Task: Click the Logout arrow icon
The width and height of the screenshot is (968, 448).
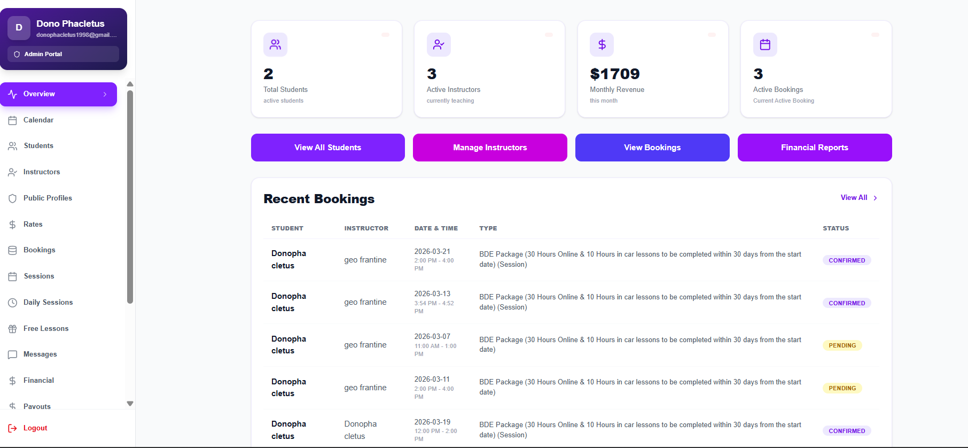Action: tap(13, 428)
